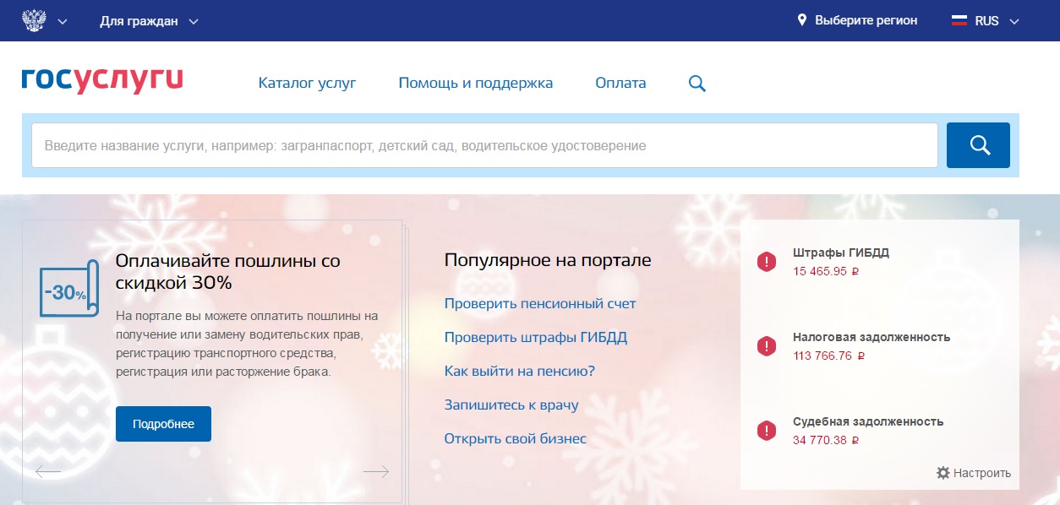Open 'Судебная задолженность' item
1060x505 pixels.
868,421
